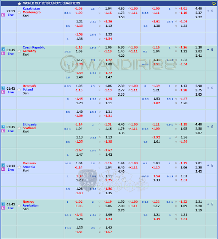Expand the +5 markets for Norway match
Viewport: 218px width, 239px height.
click(210, 204)
